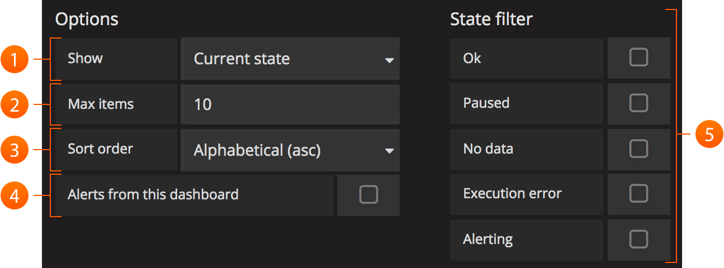
Task: Click the orange number 3 badge
Action: tap(14, 150)
